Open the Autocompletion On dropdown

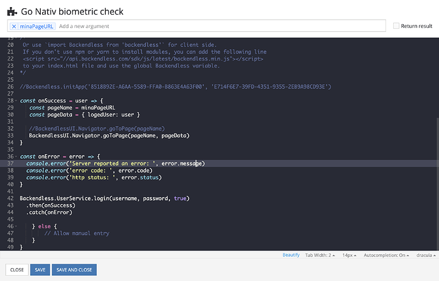pyautogui.click(x=386, y=256)
